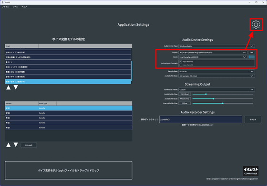Click the Narrator column header
The width and height of the screenshot is (267, 186).
pyautogui.click(x=21, y=103)
